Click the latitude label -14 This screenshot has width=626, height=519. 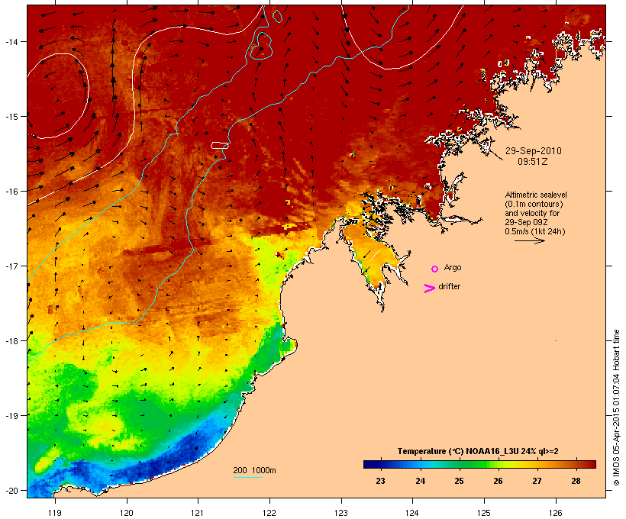(x=11, y=41)
